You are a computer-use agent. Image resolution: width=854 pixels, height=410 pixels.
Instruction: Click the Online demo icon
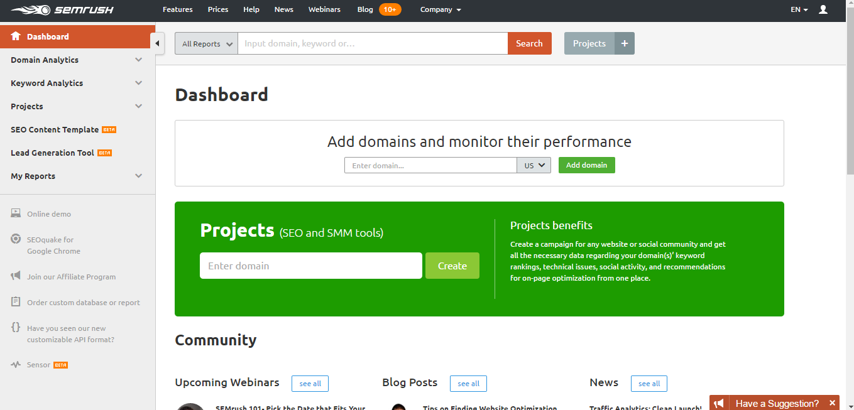click(16, 213)
